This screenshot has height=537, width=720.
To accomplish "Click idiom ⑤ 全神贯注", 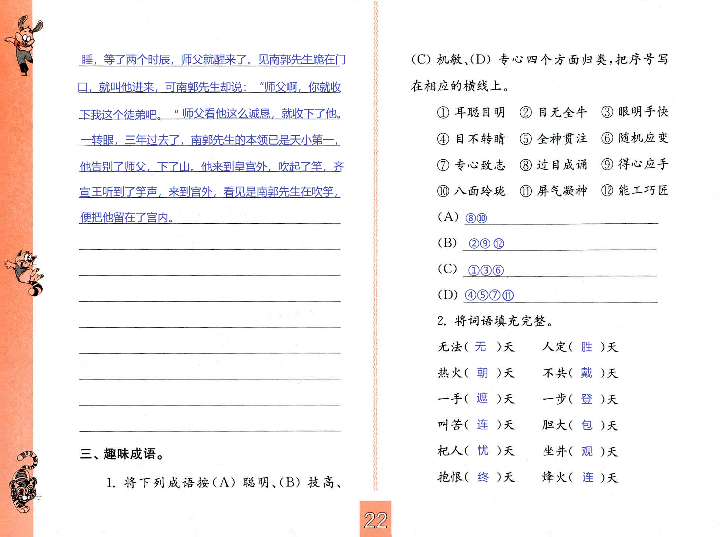I will (x=553, y=138).
